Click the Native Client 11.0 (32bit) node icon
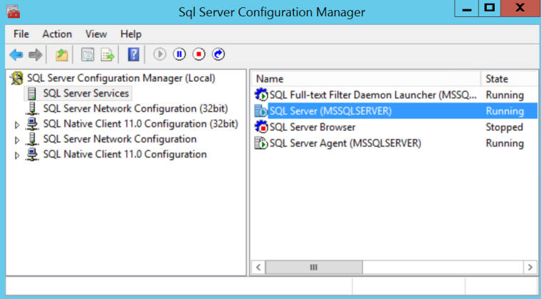 point(32,124)
